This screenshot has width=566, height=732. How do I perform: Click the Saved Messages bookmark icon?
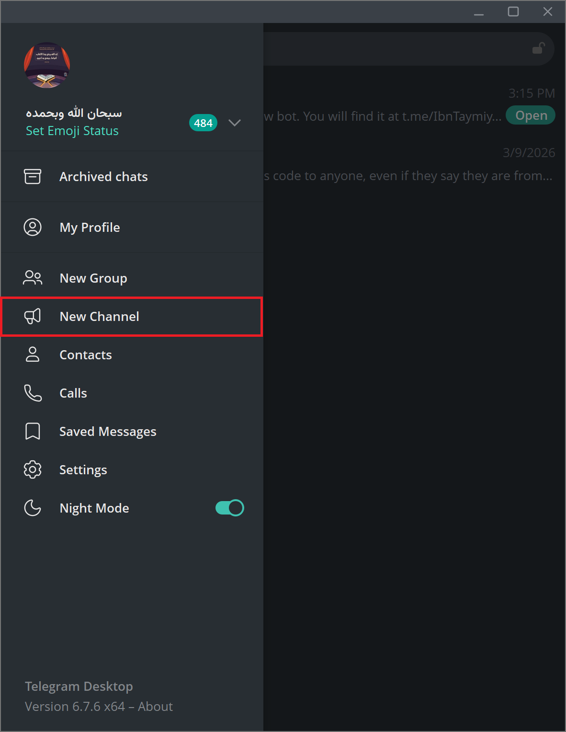point(33,431)
